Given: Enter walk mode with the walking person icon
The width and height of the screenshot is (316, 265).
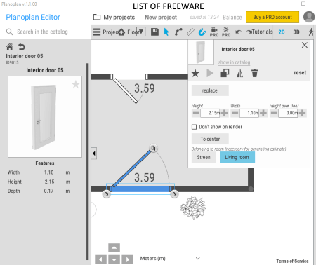Looking at the screenshot, I should pyautogui.click(x=311, y=32).
